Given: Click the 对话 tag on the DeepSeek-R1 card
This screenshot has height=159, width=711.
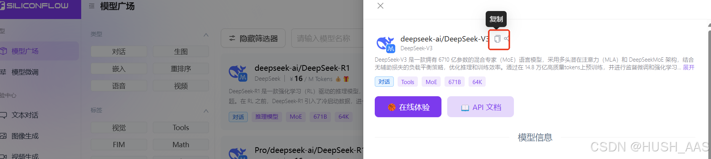Looking at the screenshot, I should click(238, 117).
